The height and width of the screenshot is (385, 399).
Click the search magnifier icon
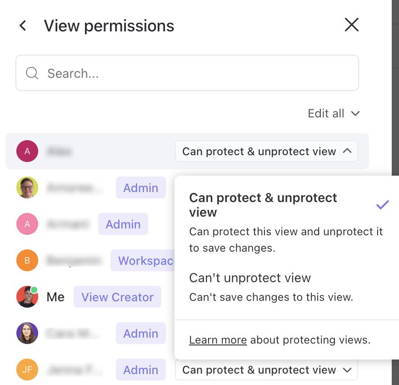[x=31, y=73]
